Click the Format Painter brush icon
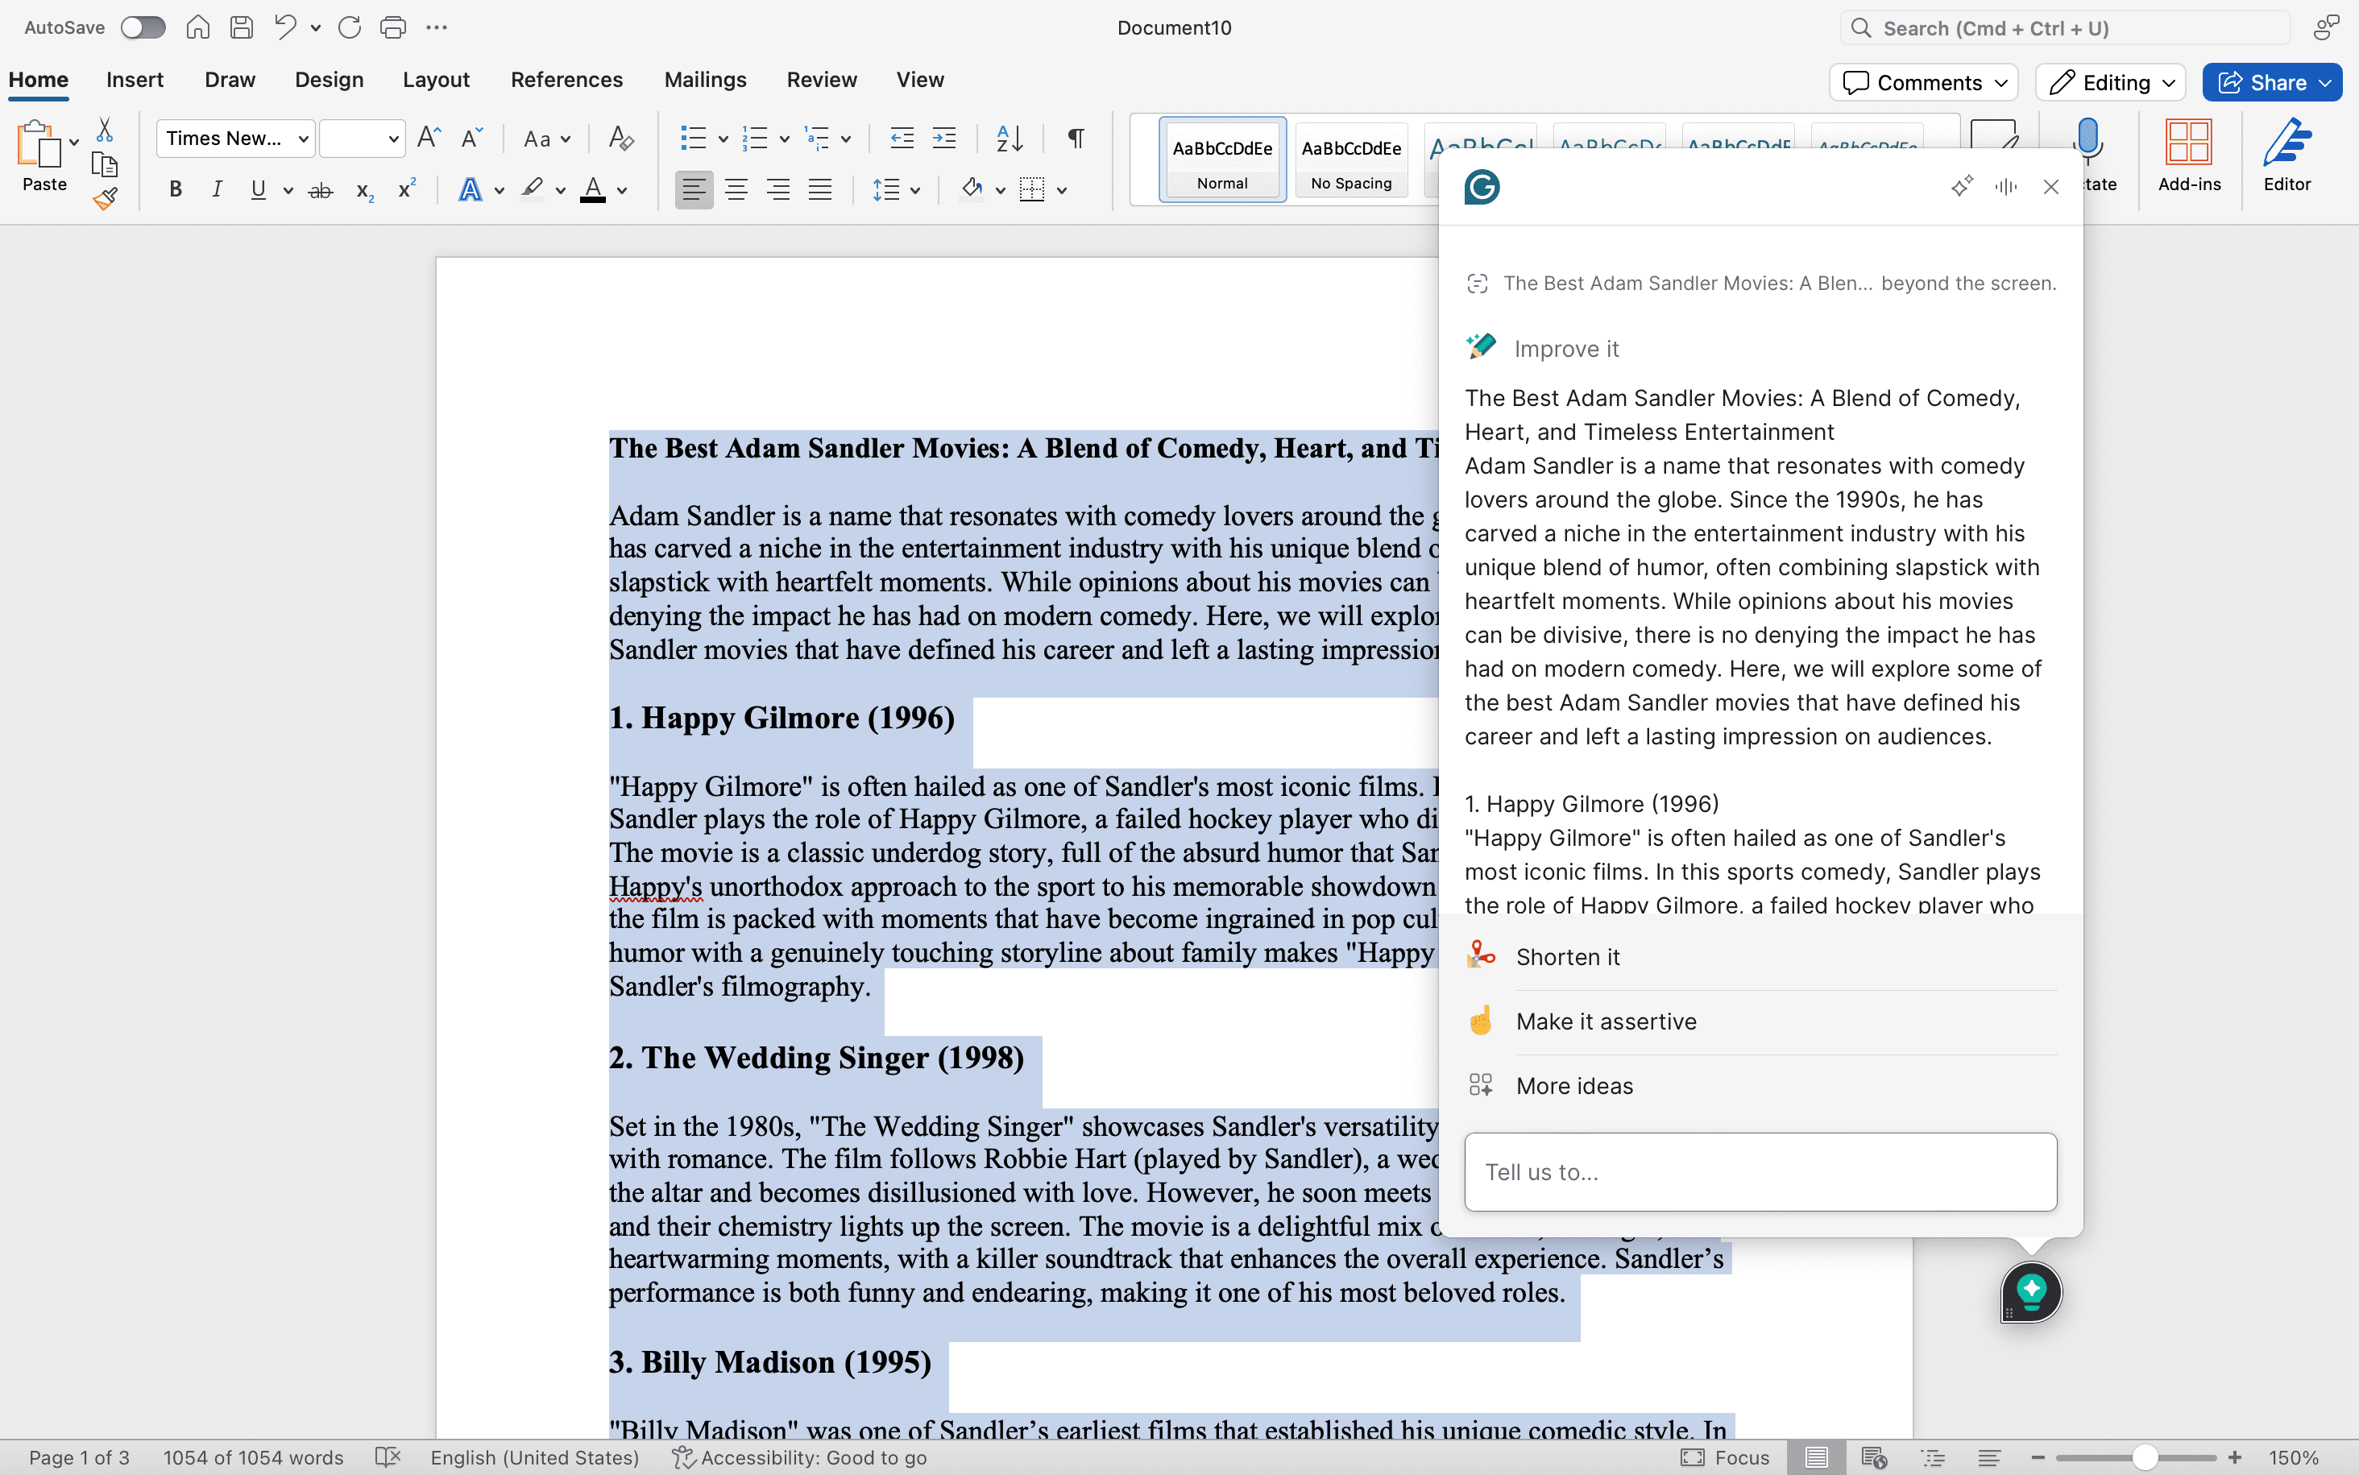 [106, 199]
